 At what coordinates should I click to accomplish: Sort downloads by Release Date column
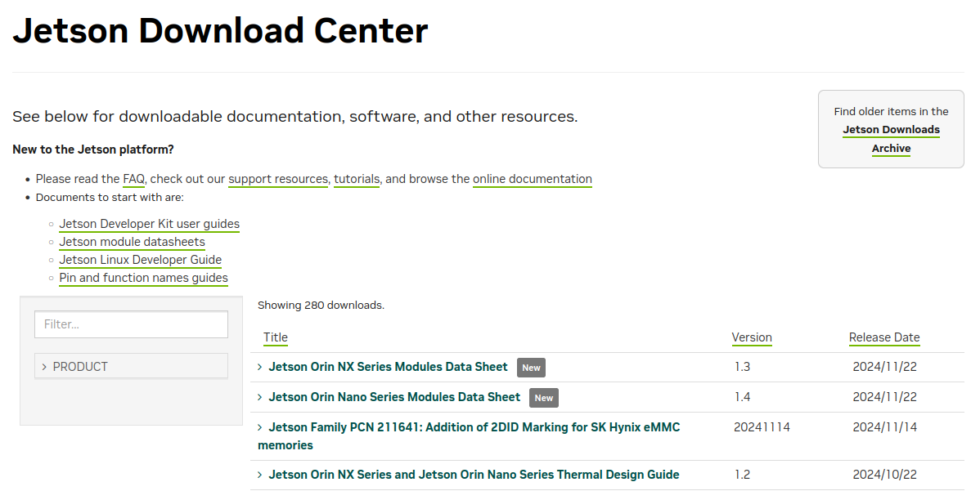pos(883,337)
